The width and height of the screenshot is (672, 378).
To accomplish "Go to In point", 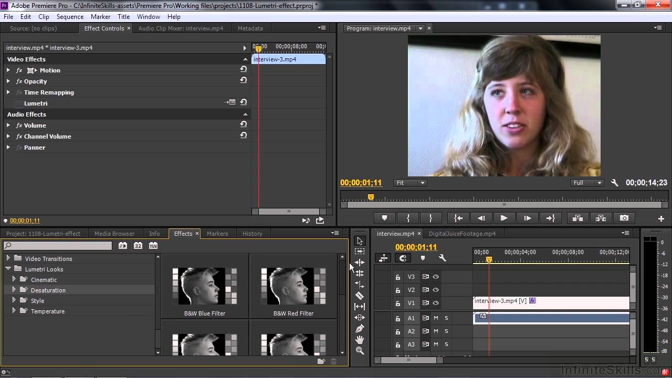I will click(458, 218).
